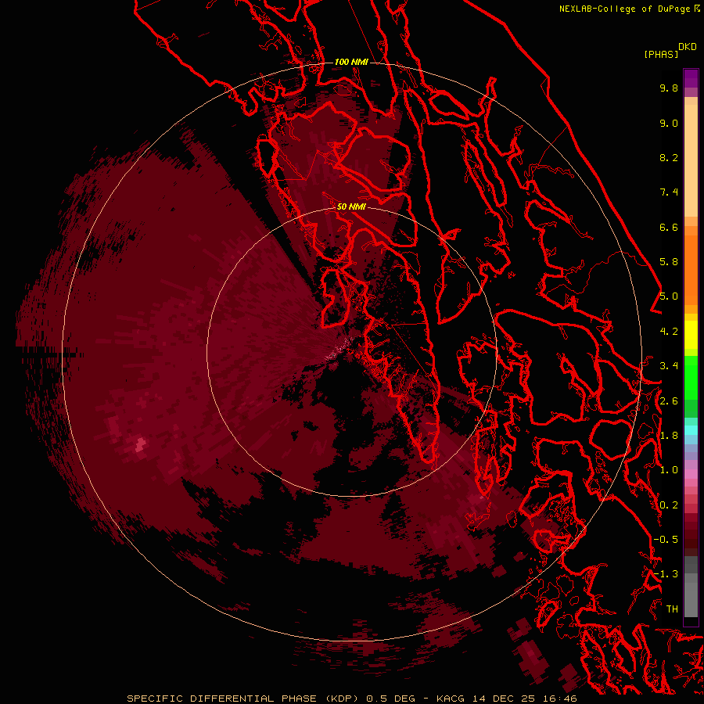The height and width of the screenshot is (704, 704).
Task: Click the 7.4 legend value
Action: point(669,192)
